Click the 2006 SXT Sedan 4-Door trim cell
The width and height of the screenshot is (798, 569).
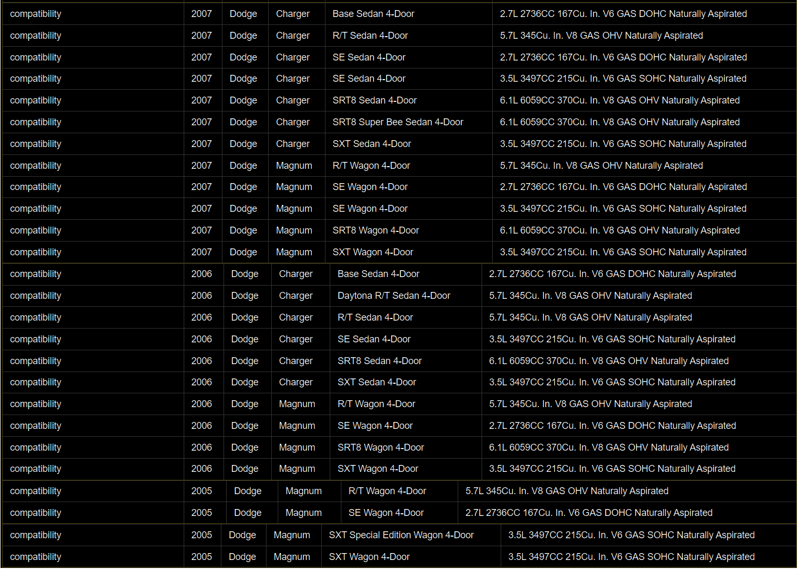point(376,382)
